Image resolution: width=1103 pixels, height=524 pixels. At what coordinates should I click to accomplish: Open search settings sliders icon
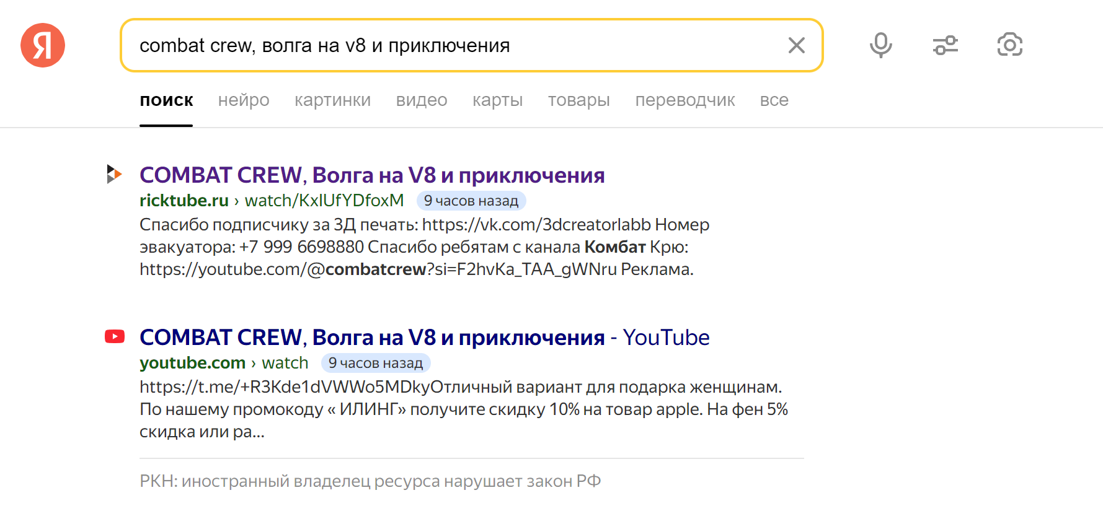945,45
